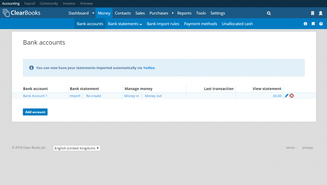
Task: Open the English (United Kingdom) language selector
Action: point(77,148)
